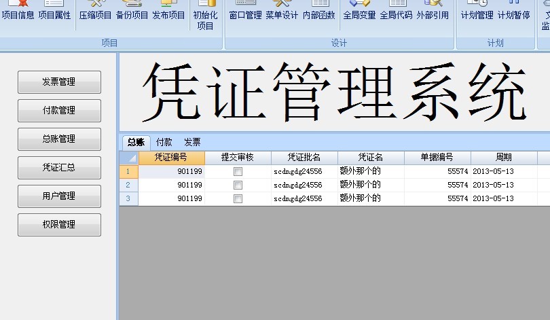Click the 发票管理 sidebar button

59,82
